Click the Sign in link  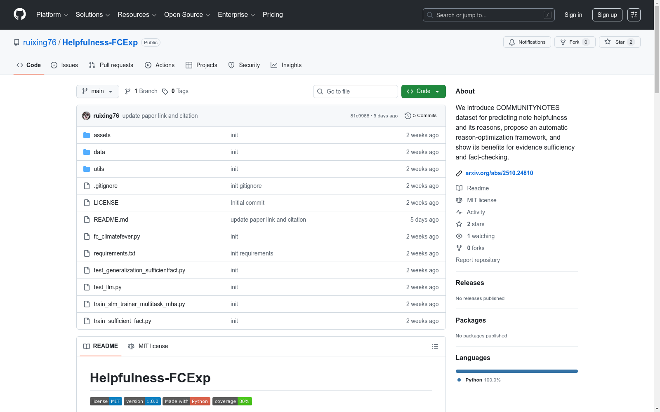[x=573, y=15]
